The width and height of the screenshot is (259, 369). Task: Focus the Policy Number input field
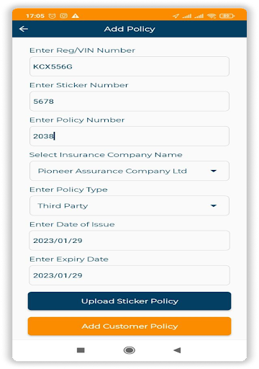129,136
